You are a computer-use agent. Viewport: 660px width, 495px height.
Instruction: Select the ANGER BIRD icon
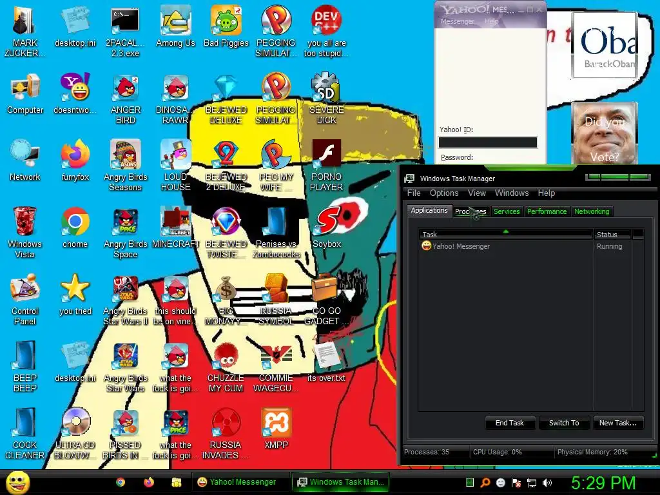125,99
